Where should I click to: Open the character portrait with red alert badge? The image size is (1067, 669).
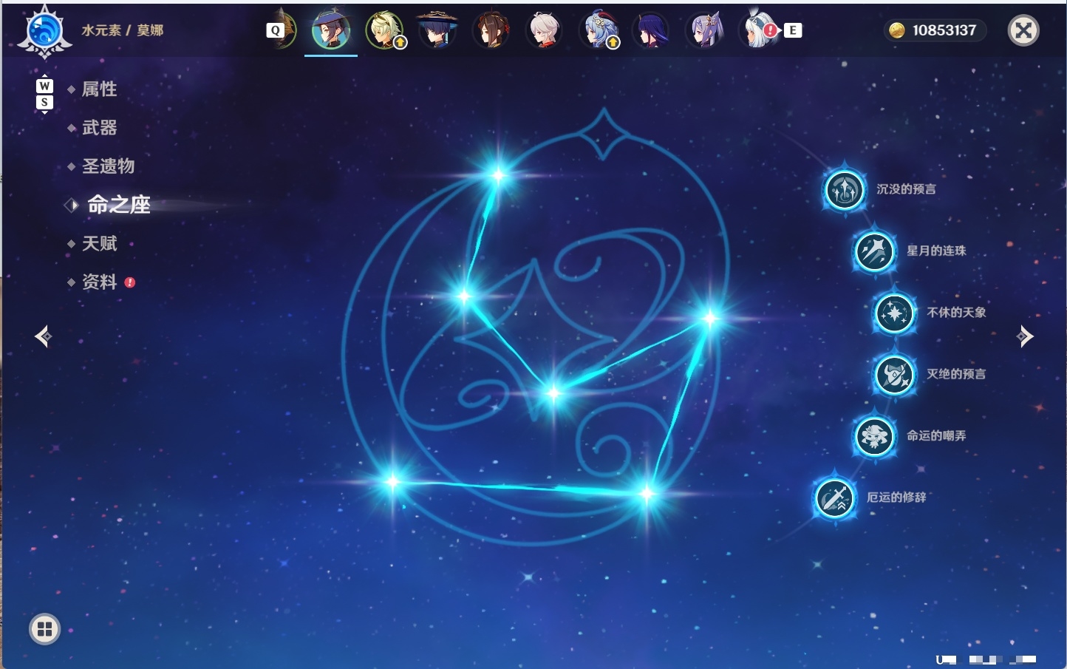[x=759, y=30]
